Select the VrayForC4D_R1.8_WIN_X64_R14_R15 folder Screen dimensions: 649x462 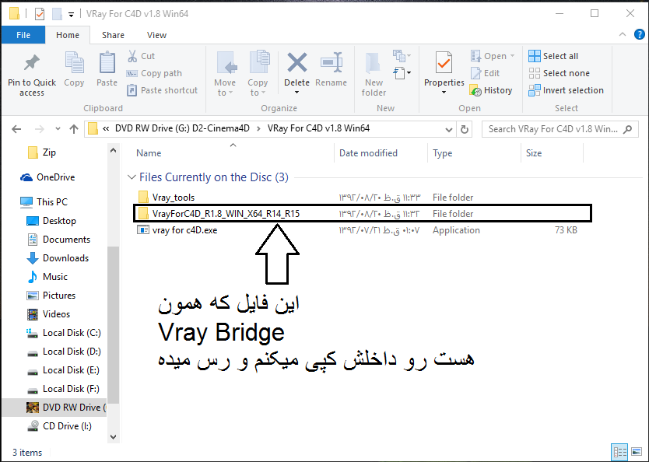click(363, 213)
